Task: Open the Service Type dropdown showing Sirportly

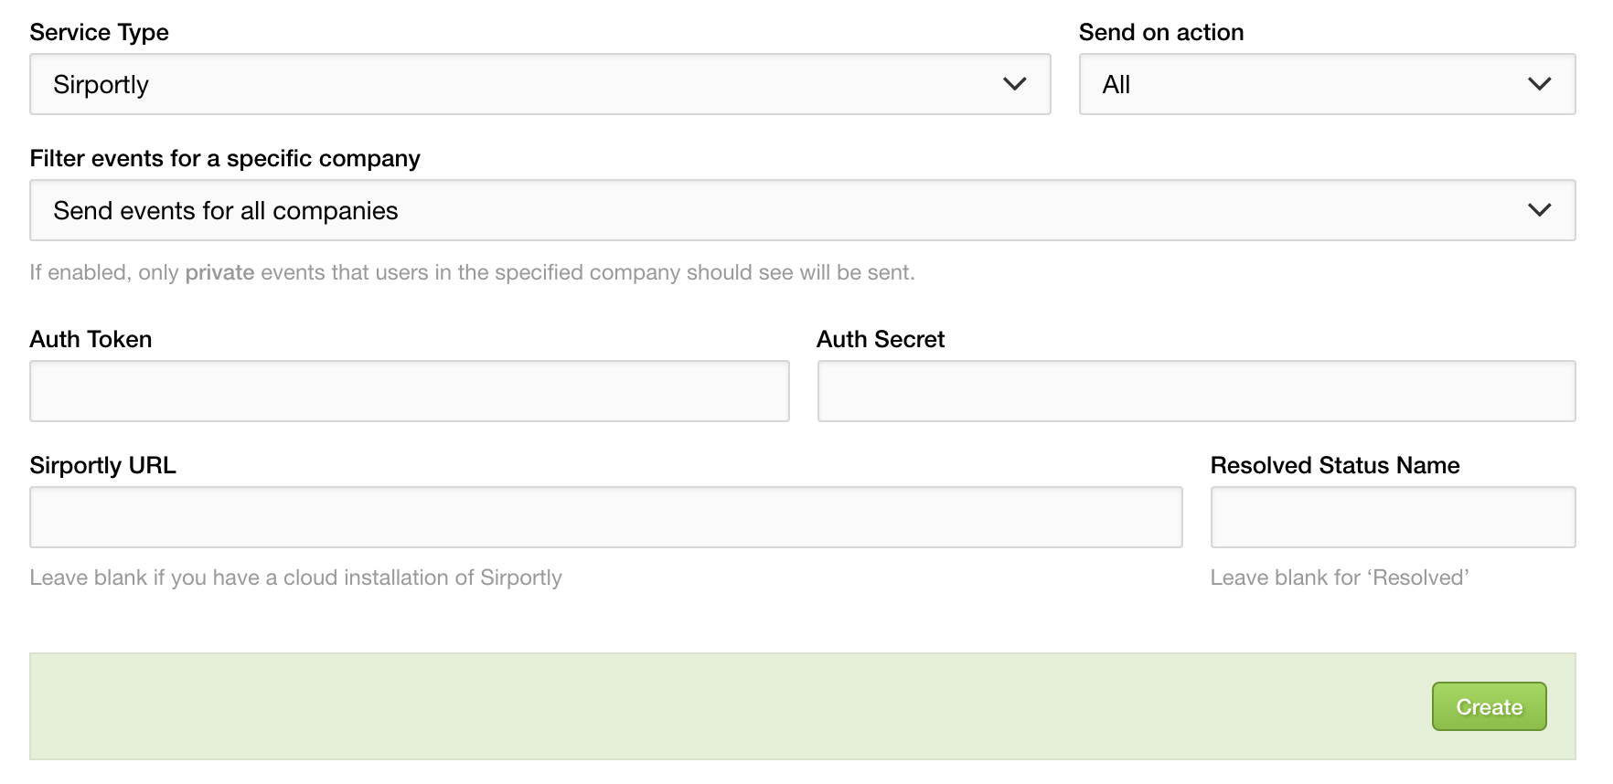Action: [x=539, y=84]
